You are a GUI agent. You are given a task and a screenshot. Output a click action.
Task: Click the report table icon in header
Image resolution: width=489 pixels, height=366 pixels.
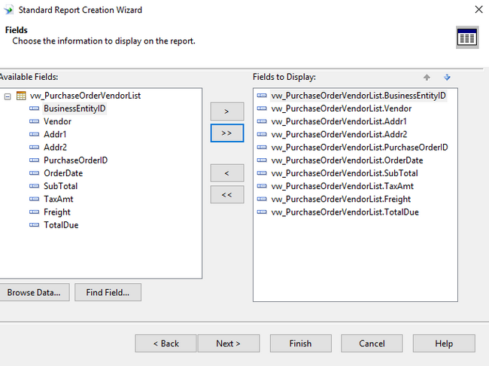click(x=467, y=37)
